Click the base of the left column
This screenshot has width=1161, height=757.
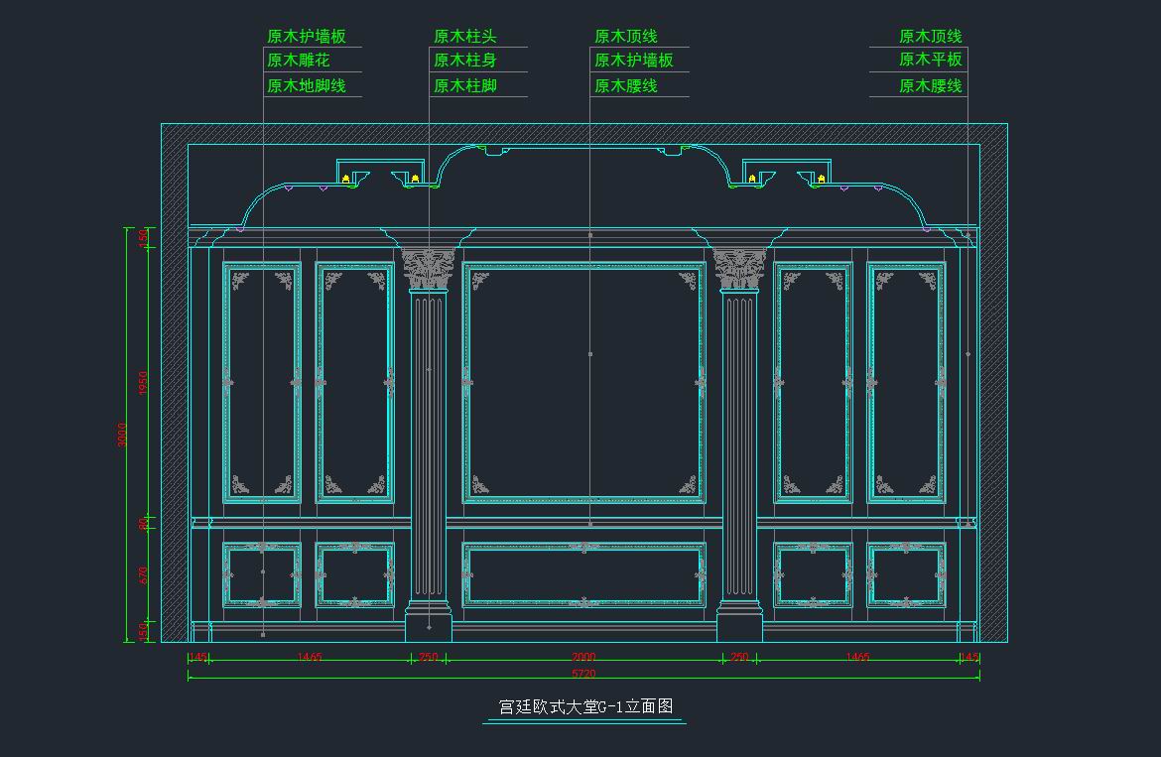click(429, 625)
